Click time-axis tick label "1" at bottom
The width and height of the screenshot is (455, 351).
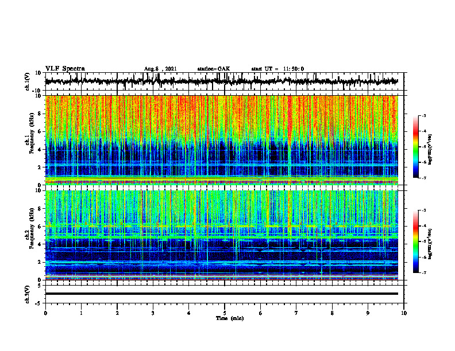tap(81, 313)
